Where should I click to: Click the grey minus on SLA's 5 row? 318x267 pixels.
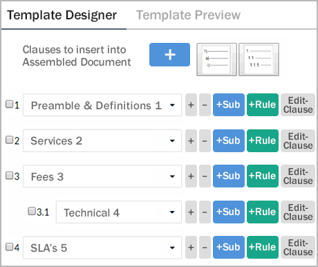(205, 247)
